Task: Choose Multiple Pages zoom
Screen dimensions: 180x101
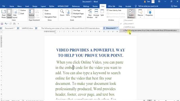Action: point(77,13)
